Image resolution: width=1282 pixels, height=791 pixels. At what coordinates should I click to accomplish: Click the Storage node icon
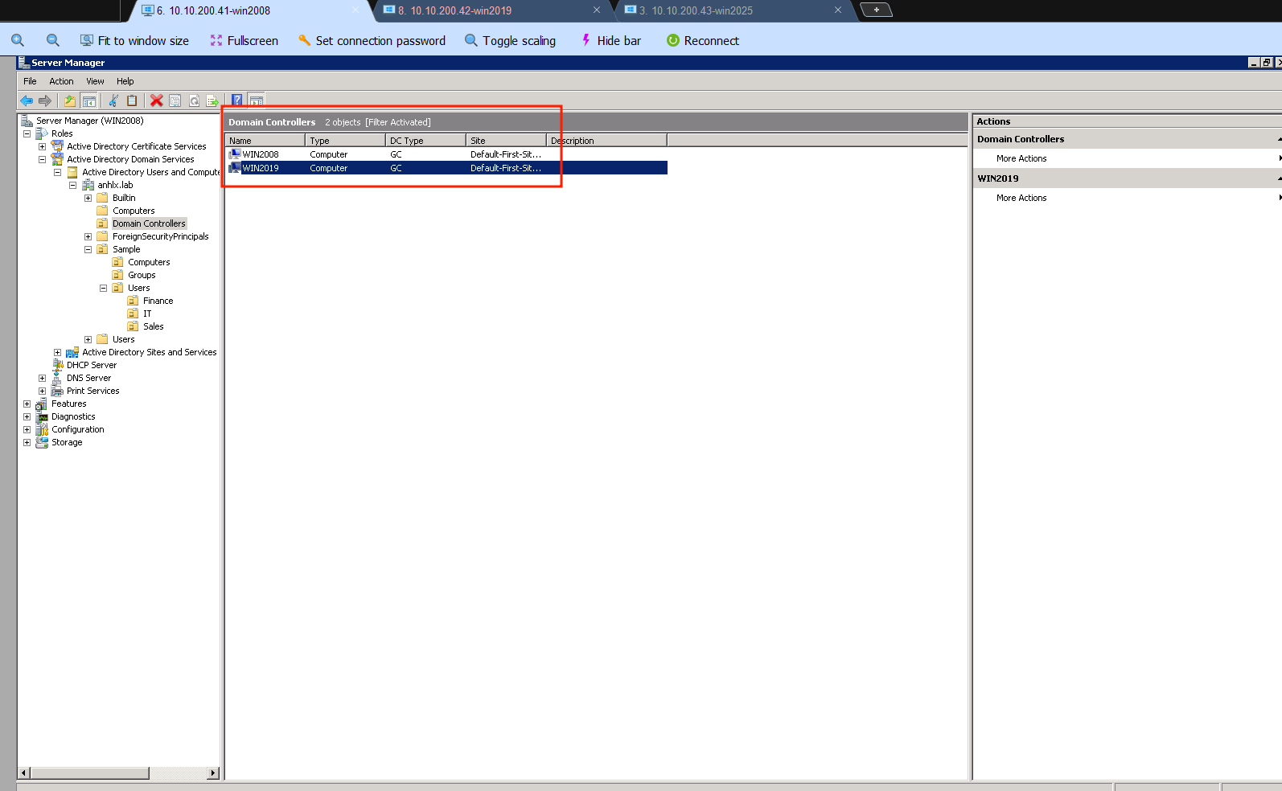click(x=42, y=442)
